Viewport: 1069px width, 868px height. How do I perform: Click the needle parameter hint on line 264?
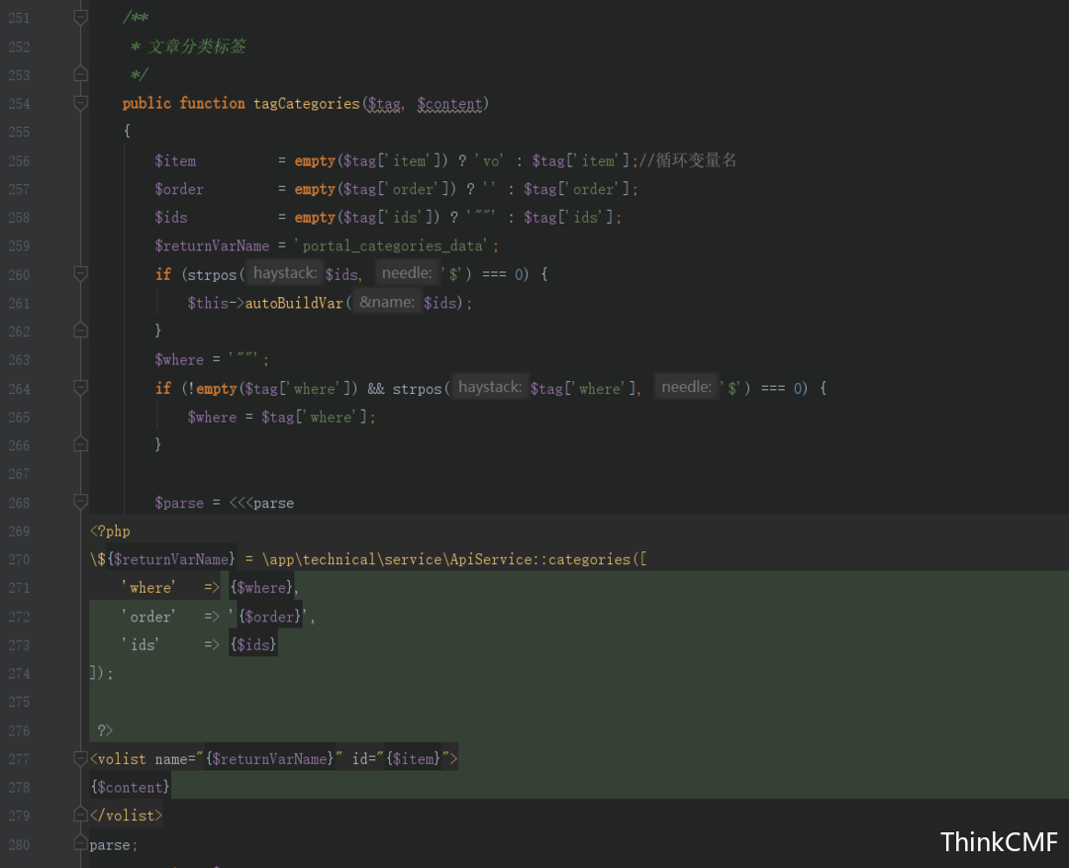point(687,387)
